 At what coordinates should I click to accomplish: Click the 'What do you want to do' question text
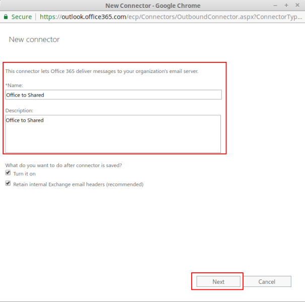point(63,165)
